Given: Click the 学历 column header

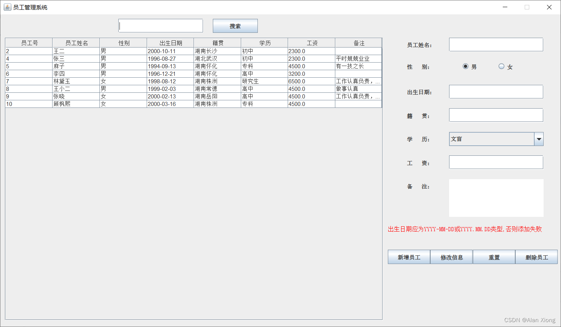Looking at the screenshot, I should (x=264, y=43).
